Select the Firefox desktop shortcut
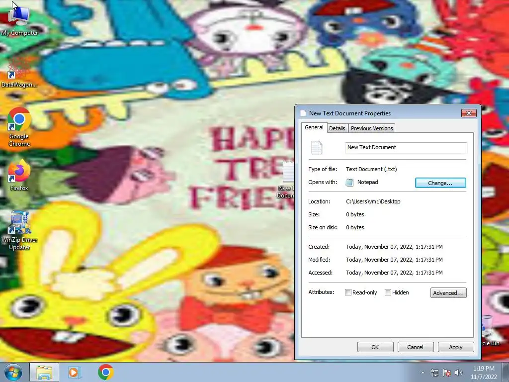 (19, 175)
